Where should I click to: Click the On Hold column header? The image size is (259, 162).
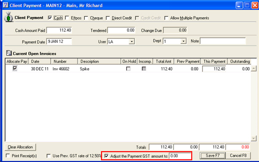(129, 61)
